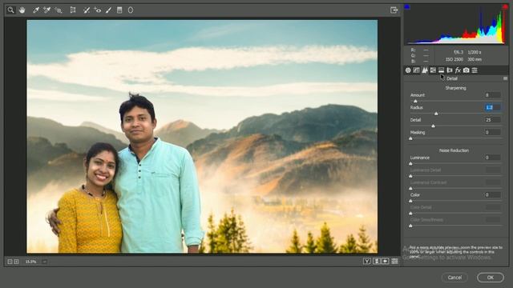This screenshot has height=288, width=513.
Task: Select the Spot Removal tool
Action: pyautogui.click(x=87, y=10)
